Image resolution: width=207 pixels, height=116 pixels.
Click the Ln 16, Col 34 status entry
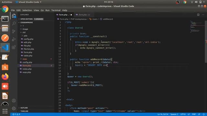click(163, 114)
